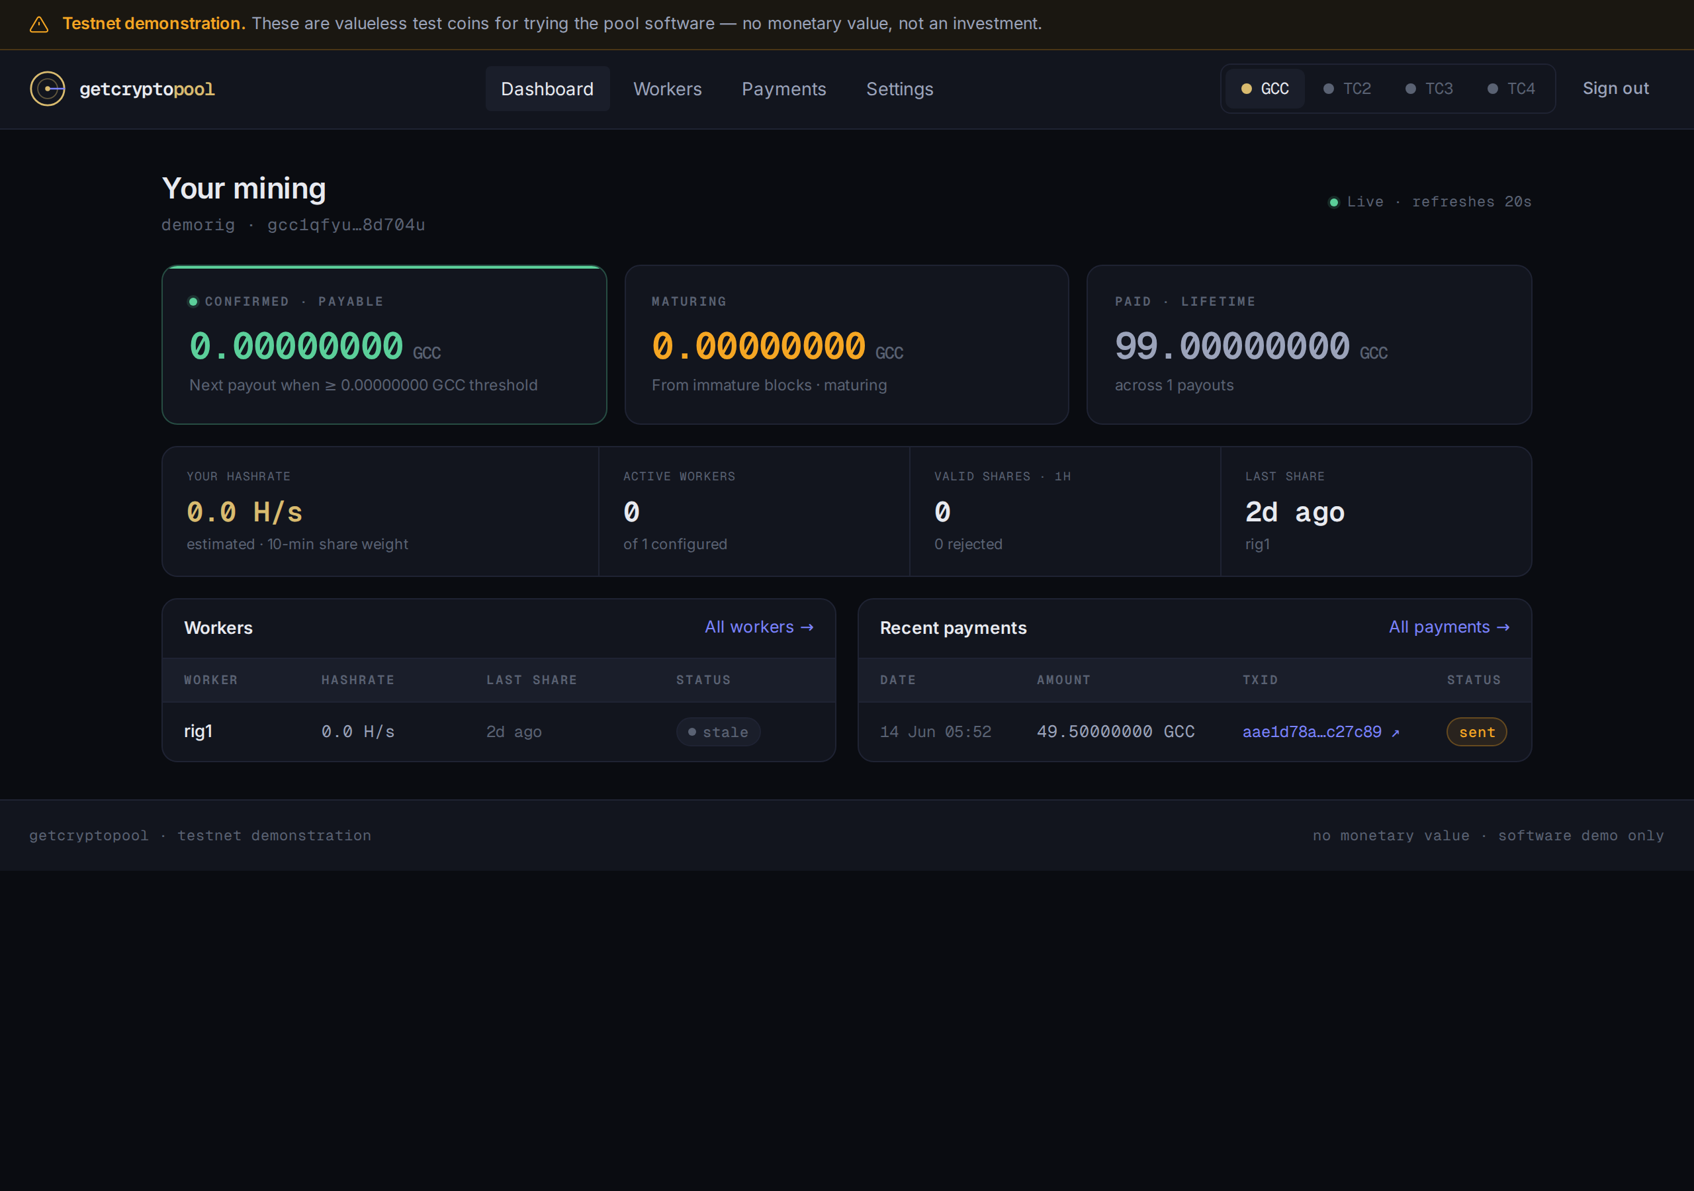This screenshot has height=1191, width=1694.
Task: Click the Confirmed Payable balance card
Action: click(384, 345)
